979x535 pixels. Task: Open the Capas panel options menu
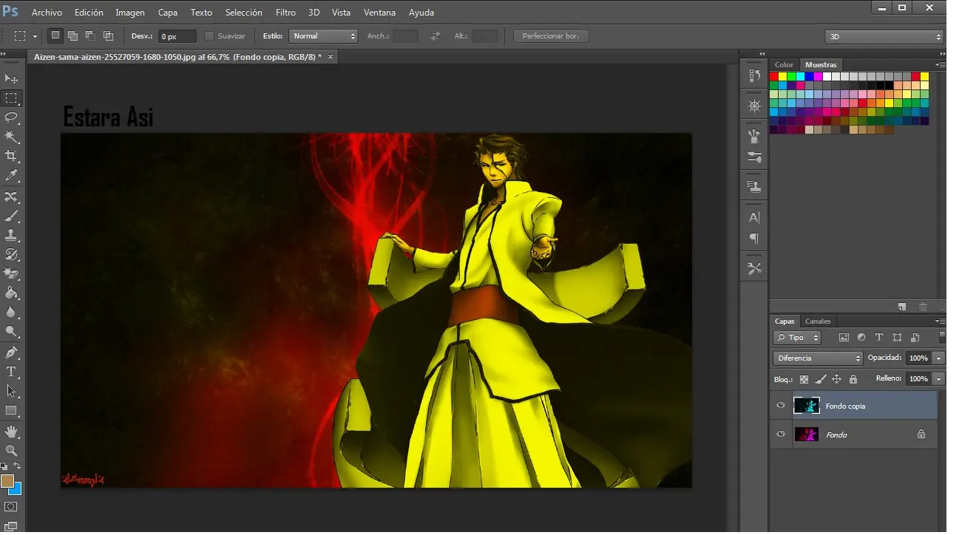point(940,321)
